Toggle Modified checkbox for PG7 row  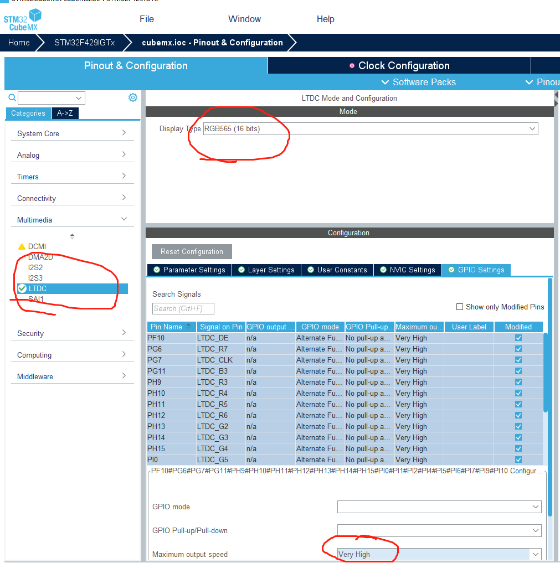coord(518,360)
